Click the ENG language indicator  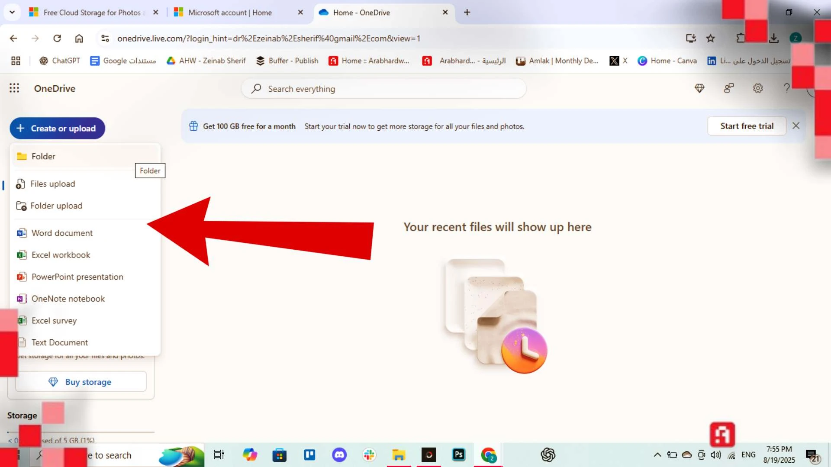(748, 455)
